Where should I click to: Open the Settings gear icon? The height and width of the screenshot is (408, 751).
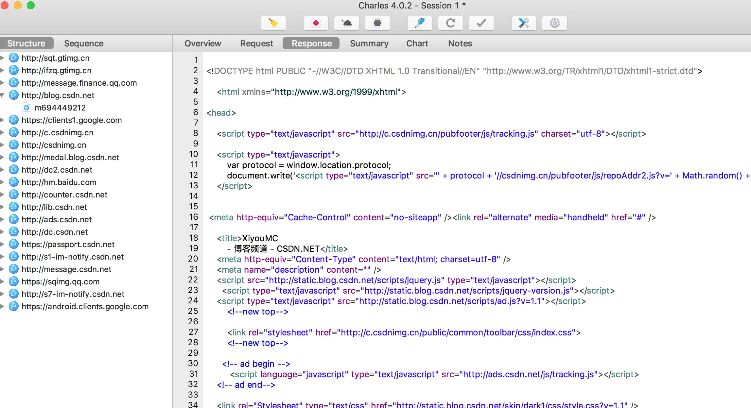554,23
